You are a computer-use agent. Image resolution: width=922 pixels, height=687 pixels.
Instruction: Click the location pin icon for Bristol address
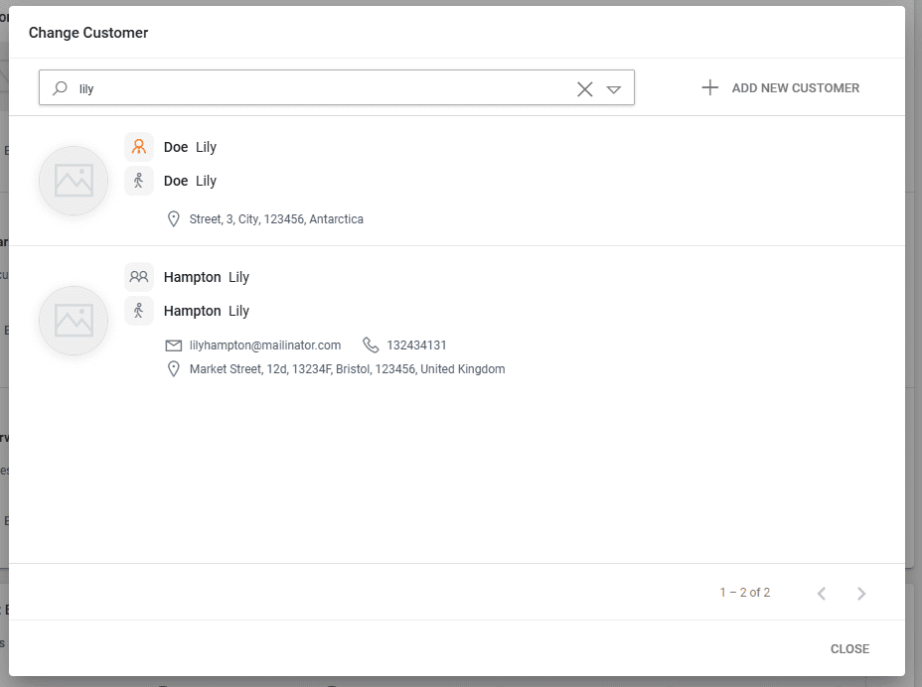pos(174,369)
